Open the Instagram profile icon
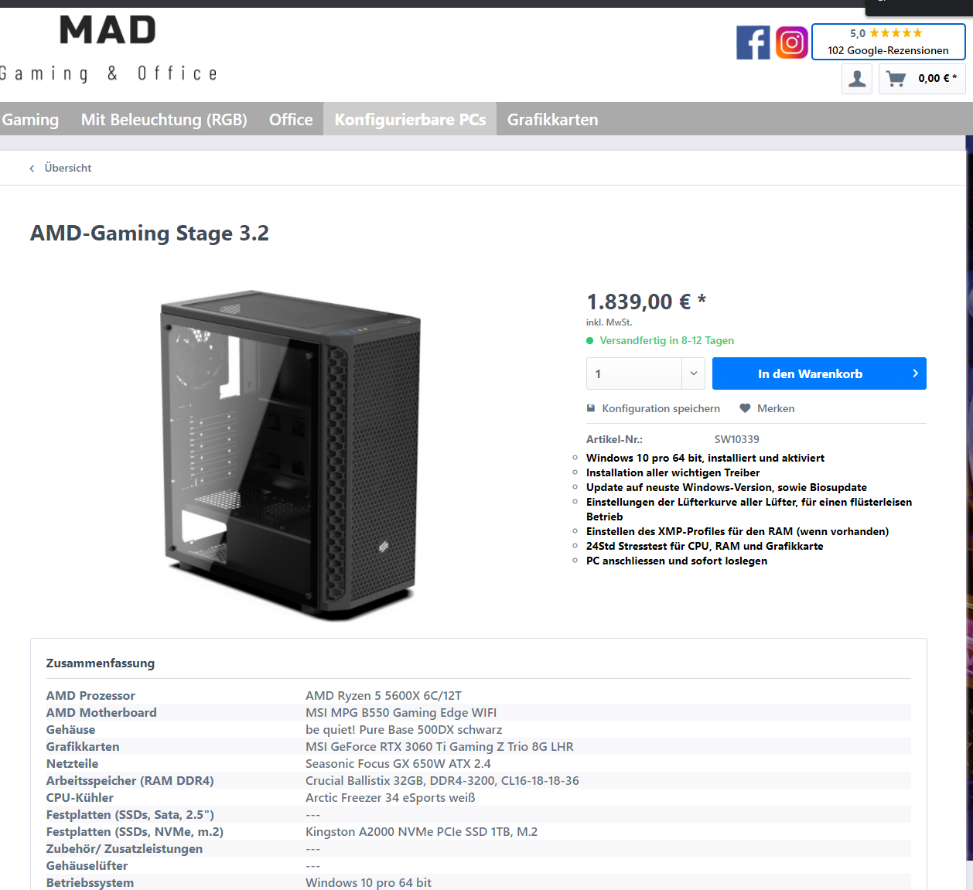 [x=791, y=43]
